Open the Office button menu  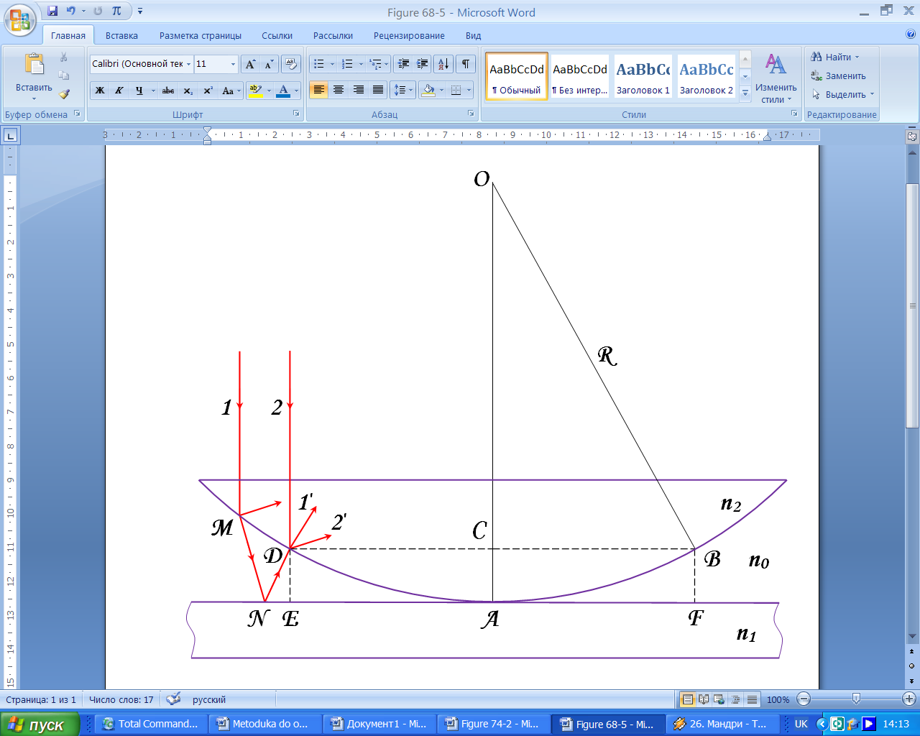tap(20, 19)
